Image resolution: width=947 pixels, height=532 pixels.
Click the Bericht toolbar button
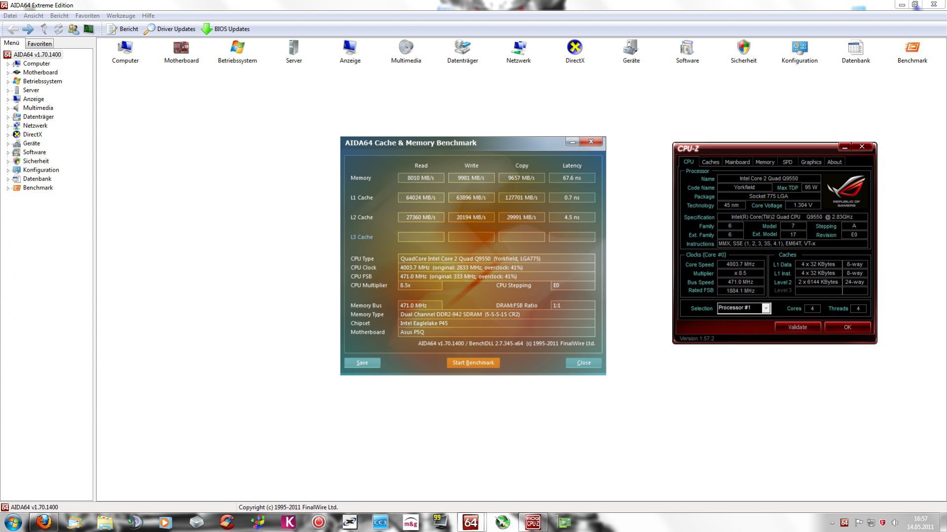pyautogui.click(x=123, y=29)
